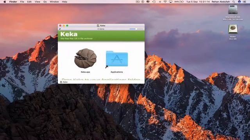Click the Rehan Abdullah user menu
The image size is (250, 140).
pos(221,2)
